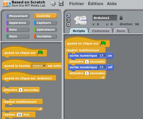Edit the sprite name field Arduino1
The width and height of the screenshot is (143, 119).
[105, 18]
